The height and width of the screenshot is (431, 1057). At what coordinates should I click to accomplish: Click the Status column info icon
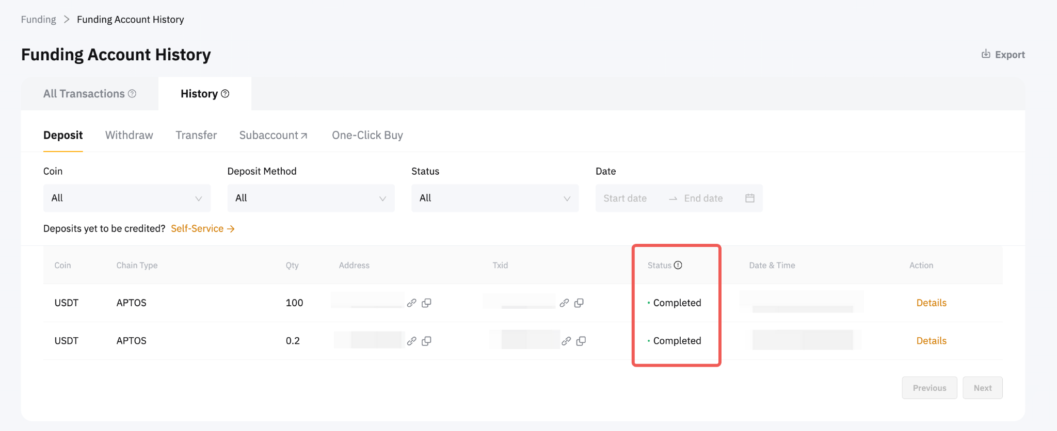pyautogui.click(x=678, y=265)
